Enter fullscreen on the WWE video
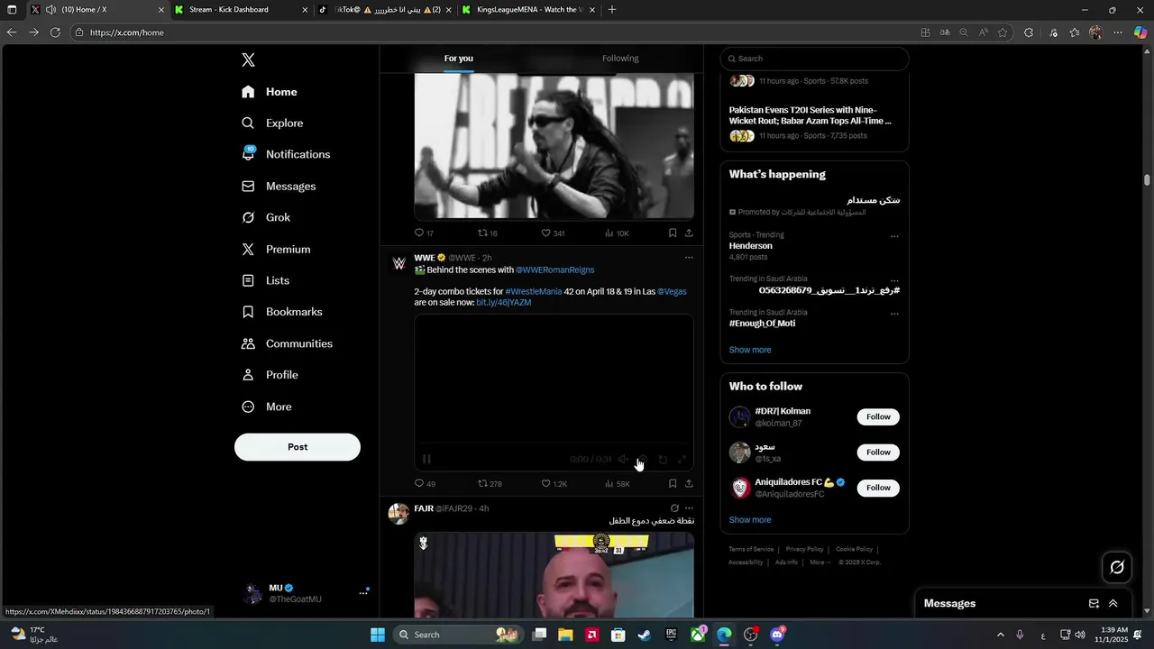The image size is (1154, 649). pos(682,460)
